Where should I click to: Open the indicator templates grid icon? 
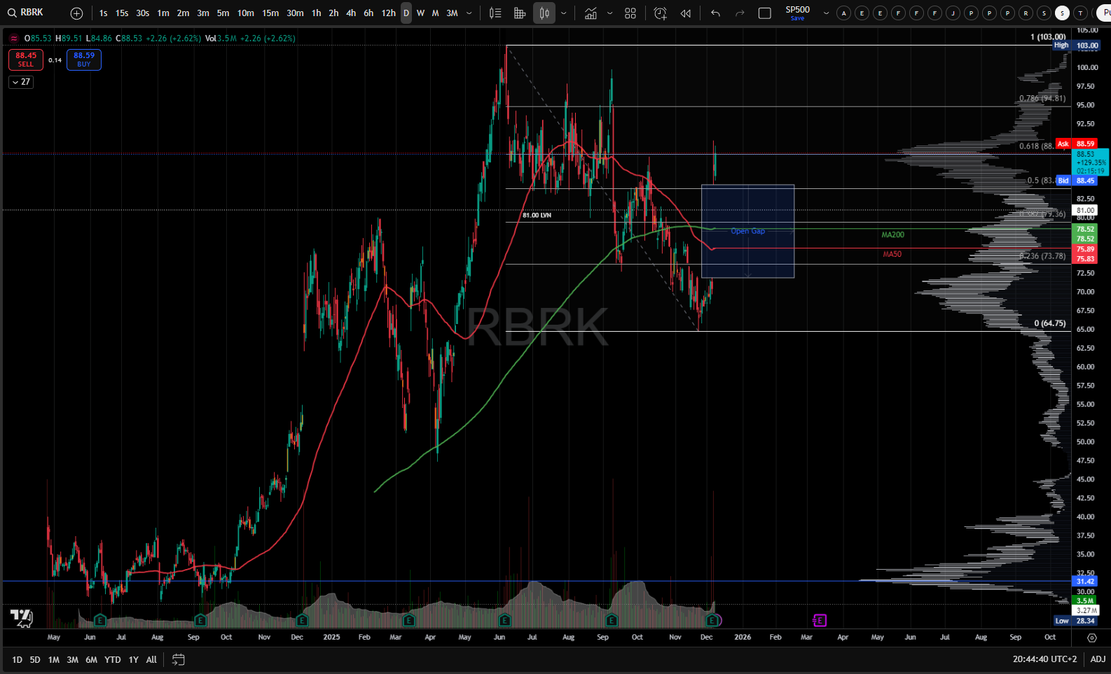[630, 13]
